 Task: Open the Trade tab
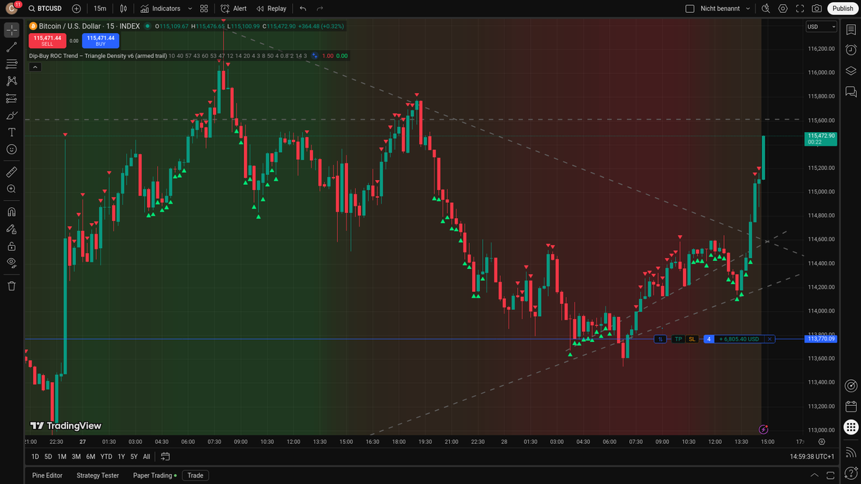195,475
